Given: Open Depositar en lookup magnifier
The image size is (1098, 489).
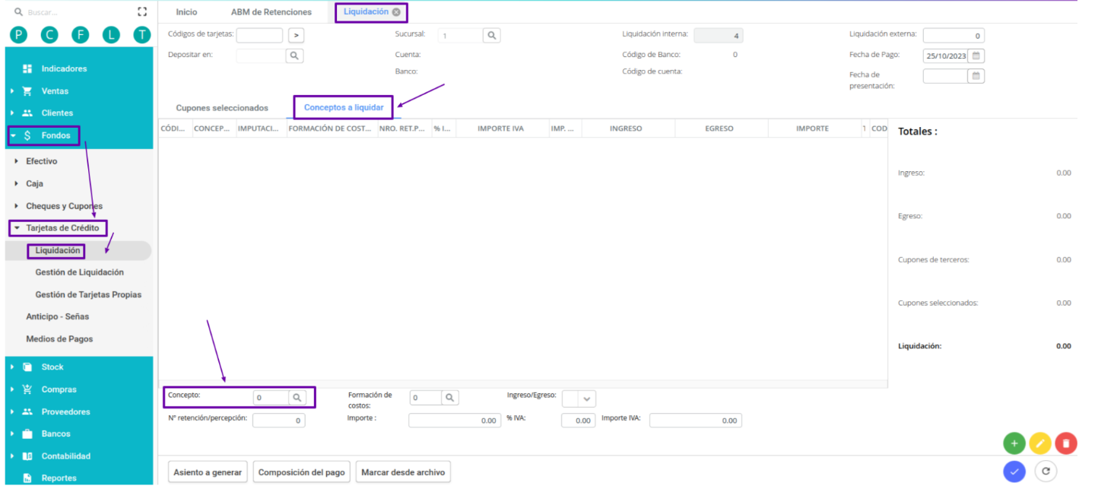Looking at the screenshot, I should pyautogui.click(x=294, y=56).
